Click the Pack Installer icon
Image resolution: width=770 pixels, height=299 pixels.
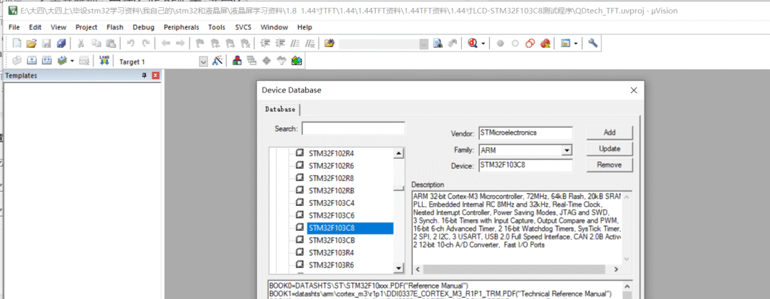coord(296,61)
